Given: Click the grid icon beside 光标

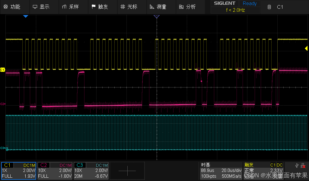Looking at the screenshot, I should (123, 7).
